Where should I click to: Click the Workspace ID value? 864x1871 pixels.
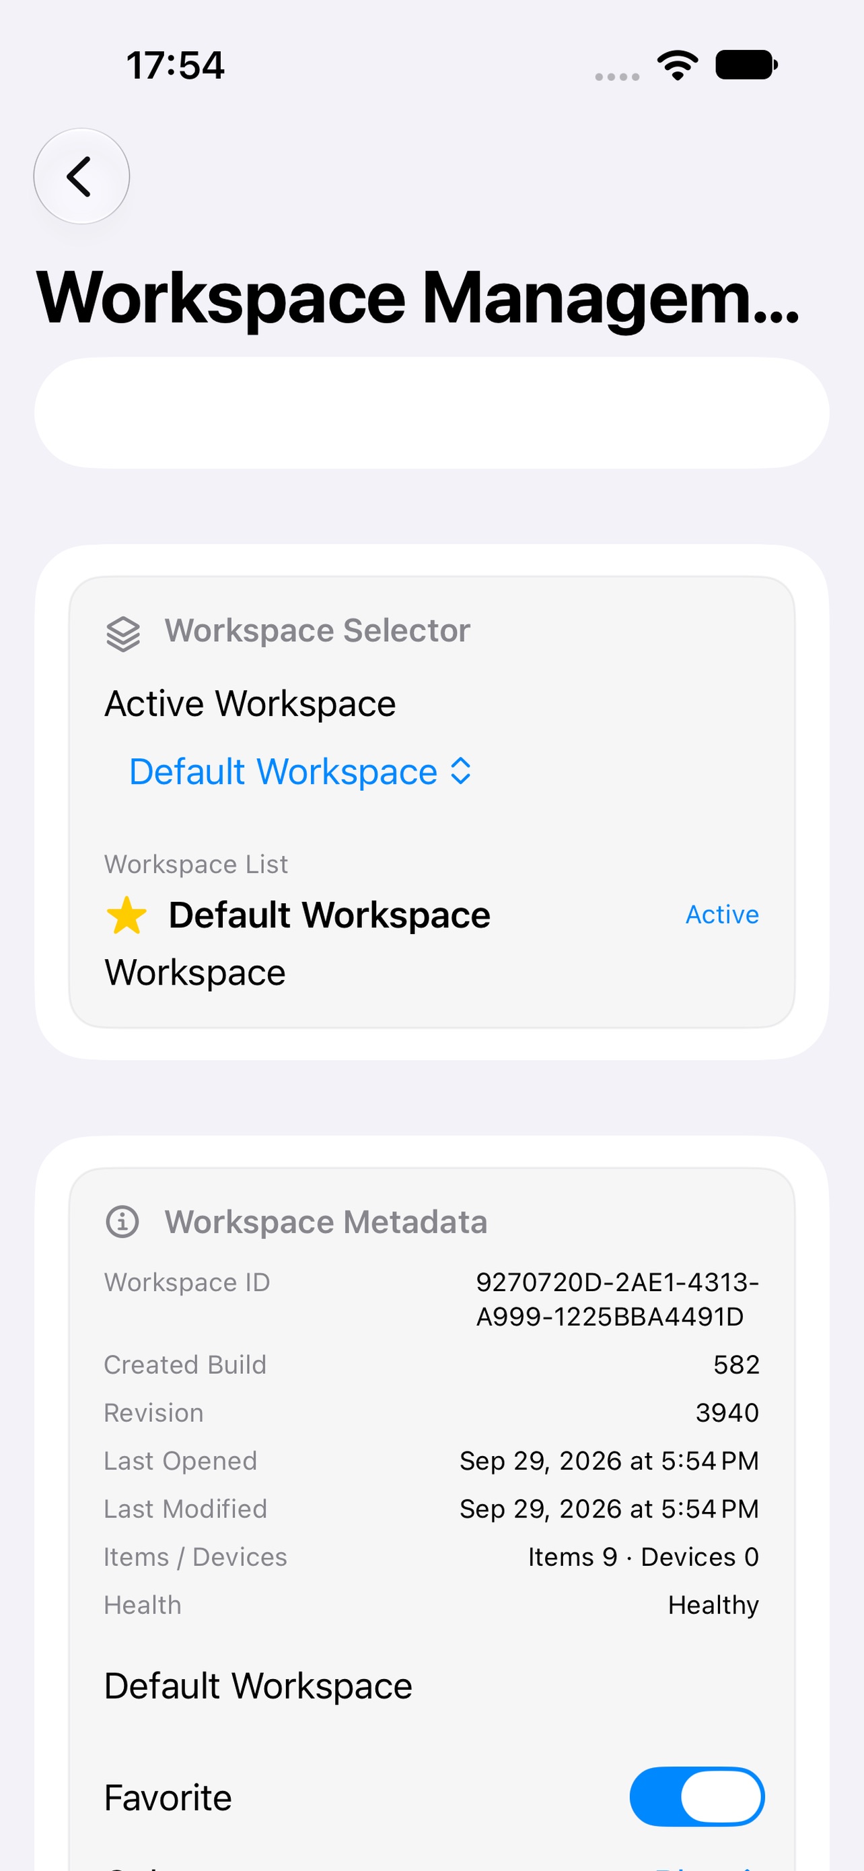point(617,1299)
